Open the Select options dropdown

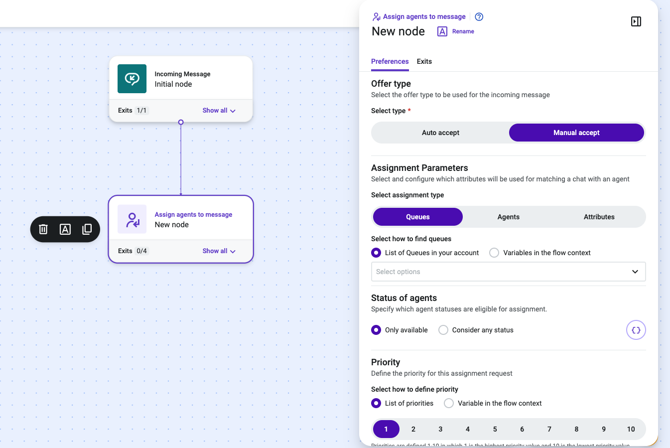click(x=509, y=272)
